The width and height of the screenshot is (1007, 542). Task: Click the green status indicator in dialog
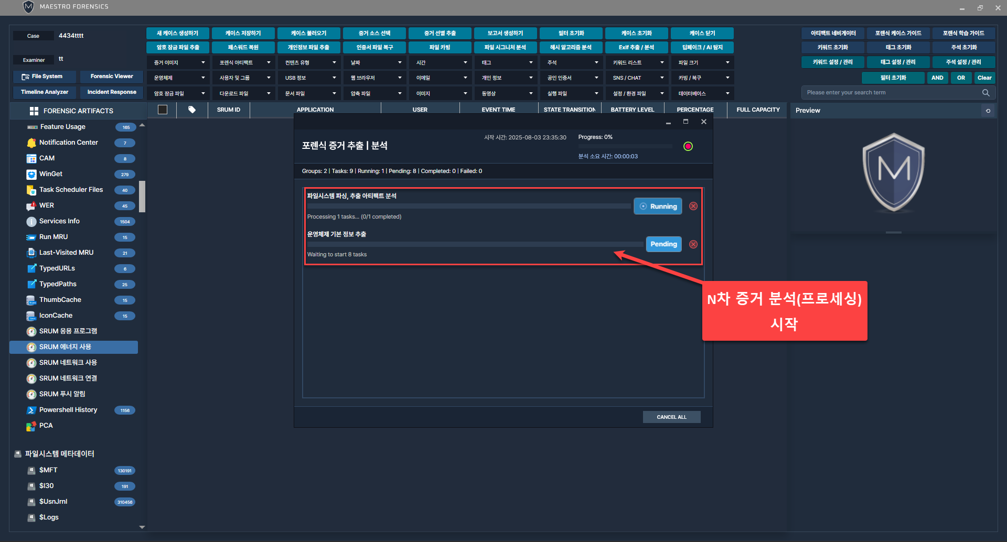(688, 146)
